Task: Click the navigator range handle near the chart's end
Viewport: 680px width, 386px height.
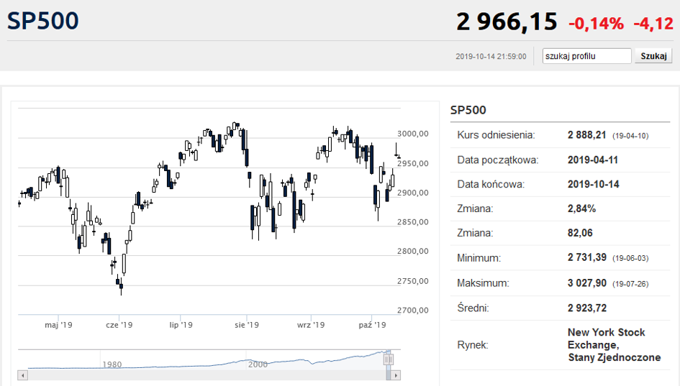Action: tap(388, 359)
